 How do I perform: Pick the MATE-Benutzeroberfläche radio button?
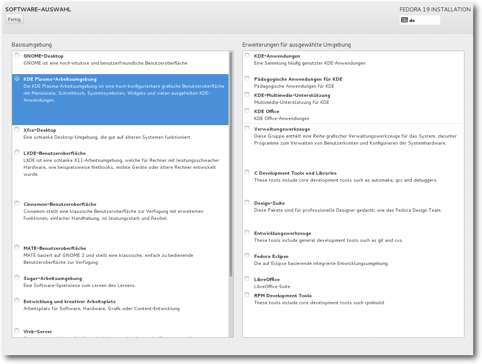point(17,248)
